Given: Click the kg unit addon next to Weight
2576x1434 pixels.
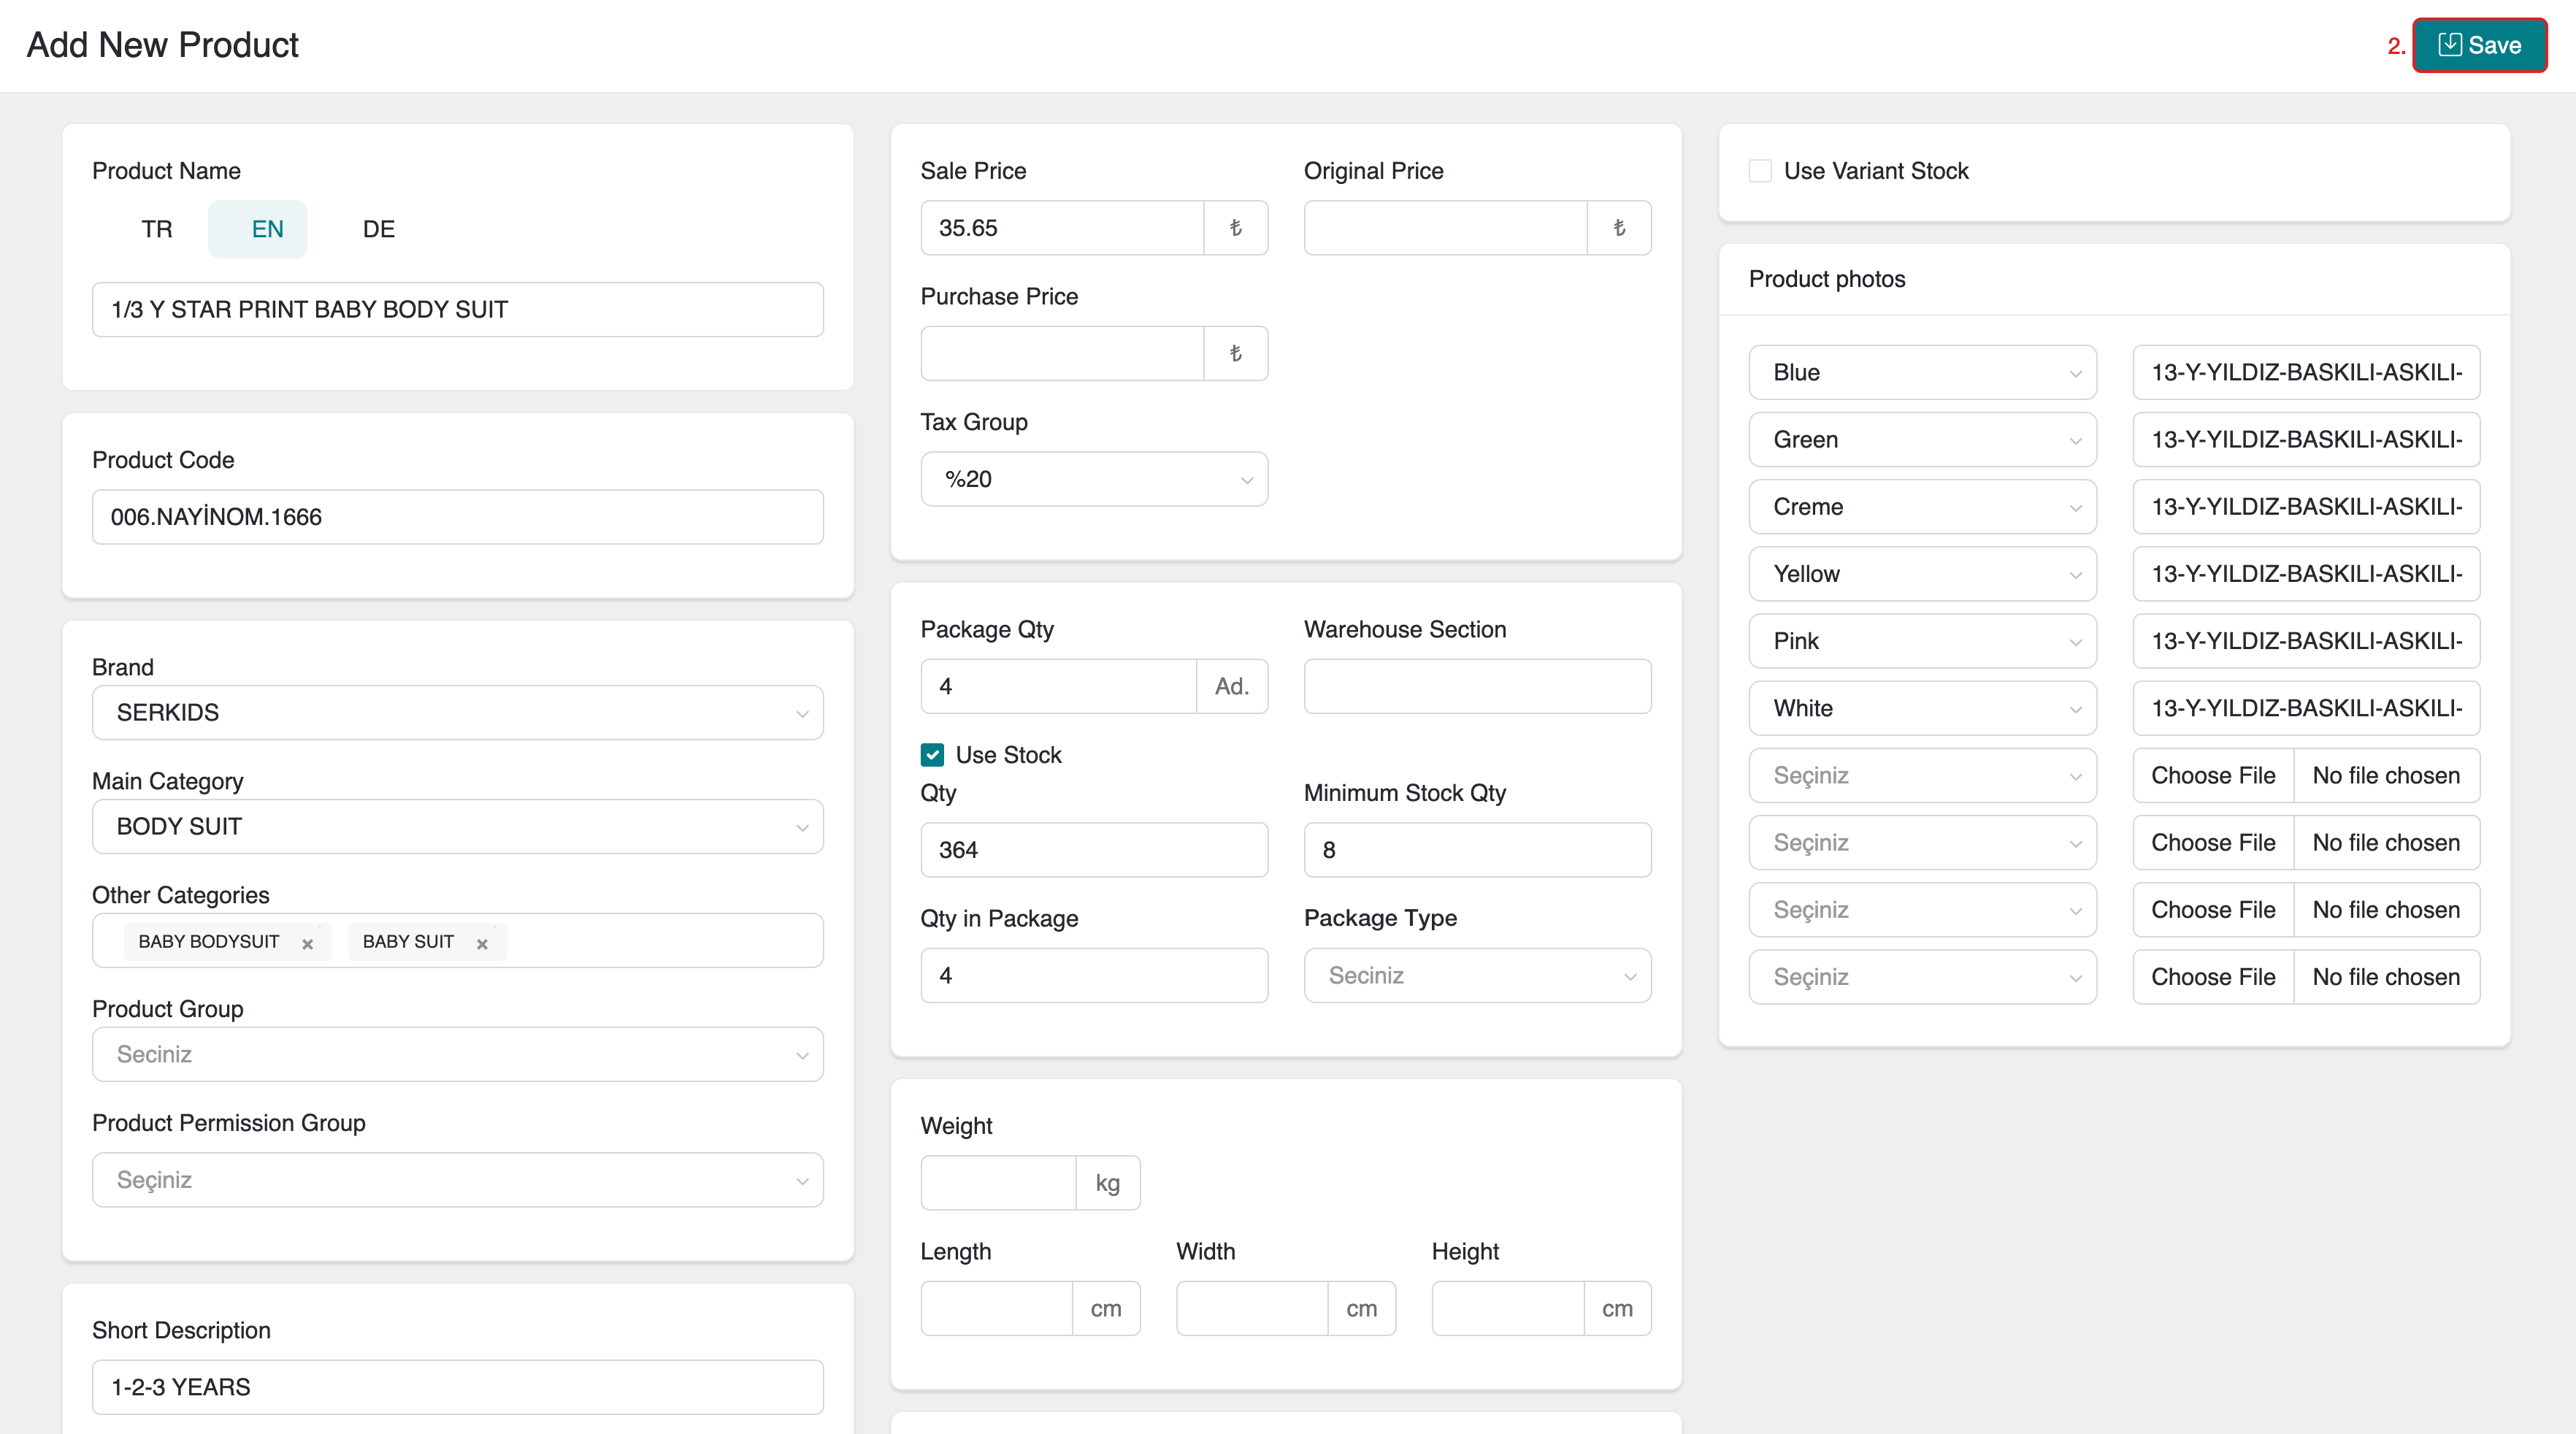Looking at the screenshot, I should tap(1107, 1183).
